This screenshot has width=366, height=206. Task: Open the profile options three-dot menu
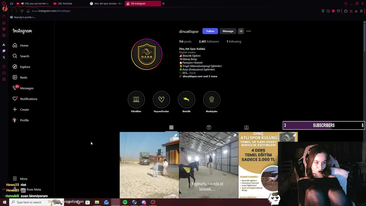248,31
